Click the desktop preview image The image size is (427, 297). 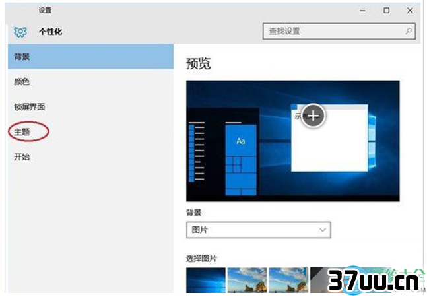[x=293, y=141]
